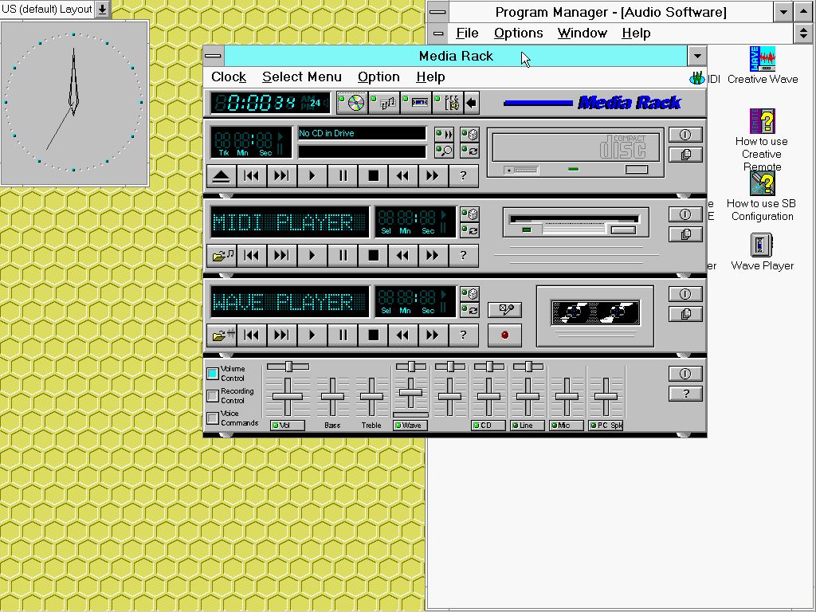Viewport: 816px width, 612px height.
Task: Click the Bass slider in the mixer
Action: pos(332,397)
